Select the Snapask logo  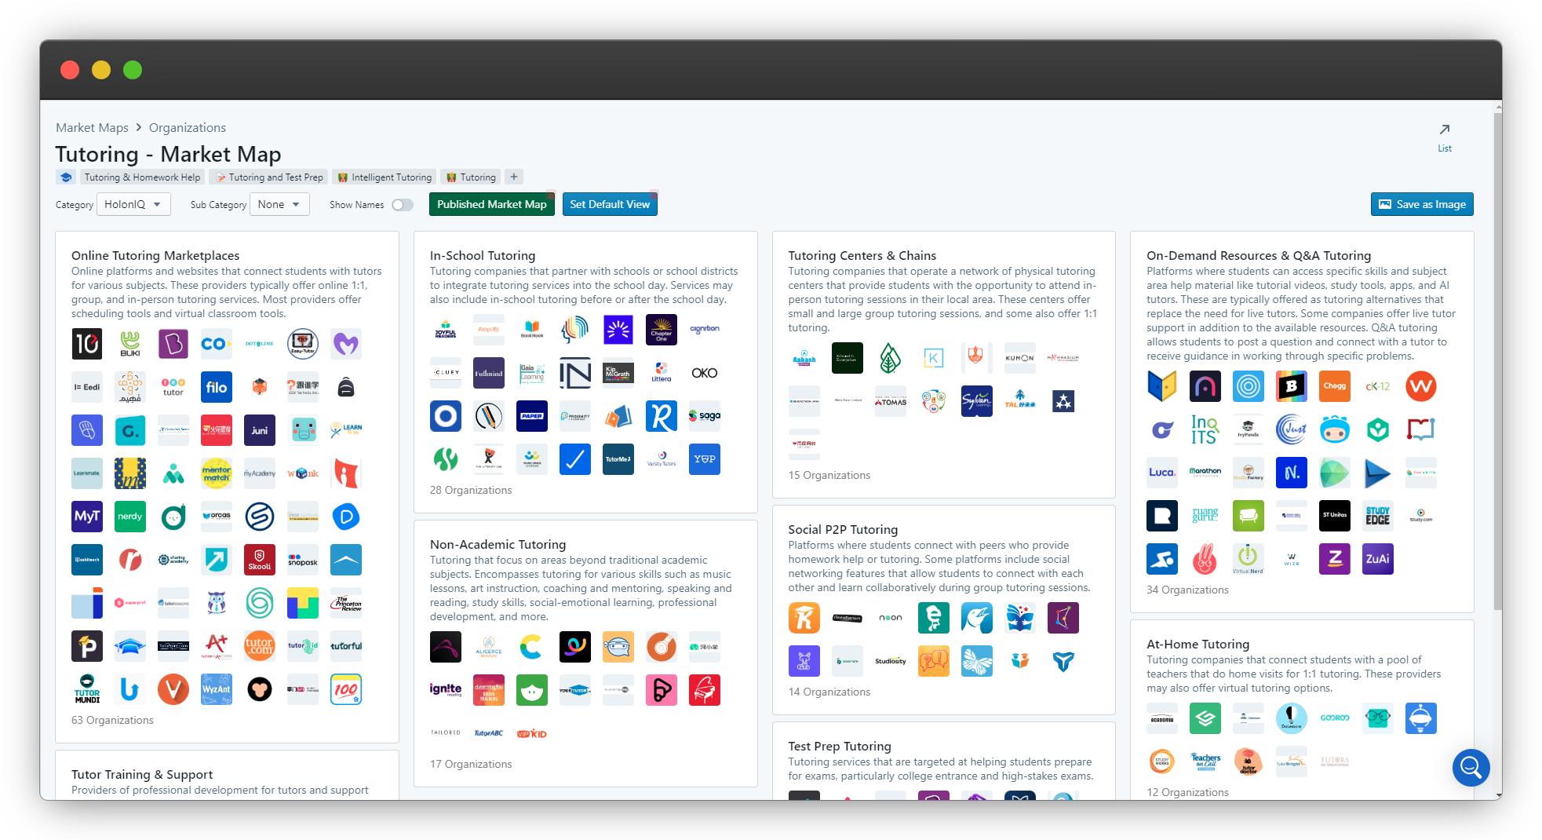click(x=303, y=560)
